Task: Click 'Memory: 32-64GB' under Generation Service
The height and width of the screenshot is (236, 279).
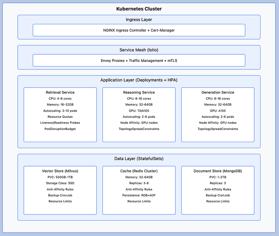Action: tap(218, 105)
